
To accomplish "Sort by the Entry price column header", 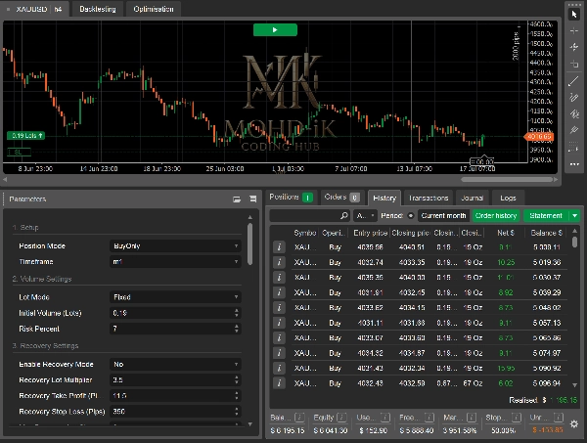I will click(370, 233).
